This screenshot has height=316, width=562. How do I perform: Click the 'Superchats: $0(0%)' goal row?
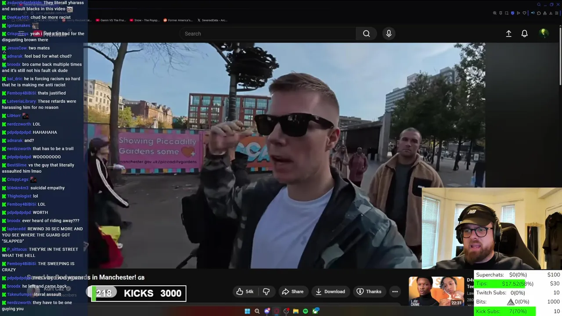tap(518, 275)
